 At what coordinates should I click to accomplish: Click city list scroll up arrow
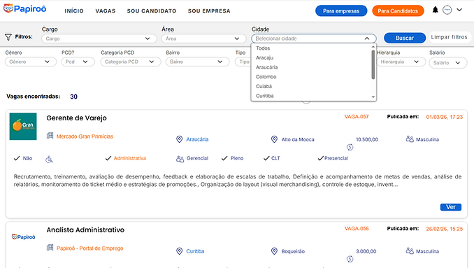pyautogui.click(x=373, y=47)
